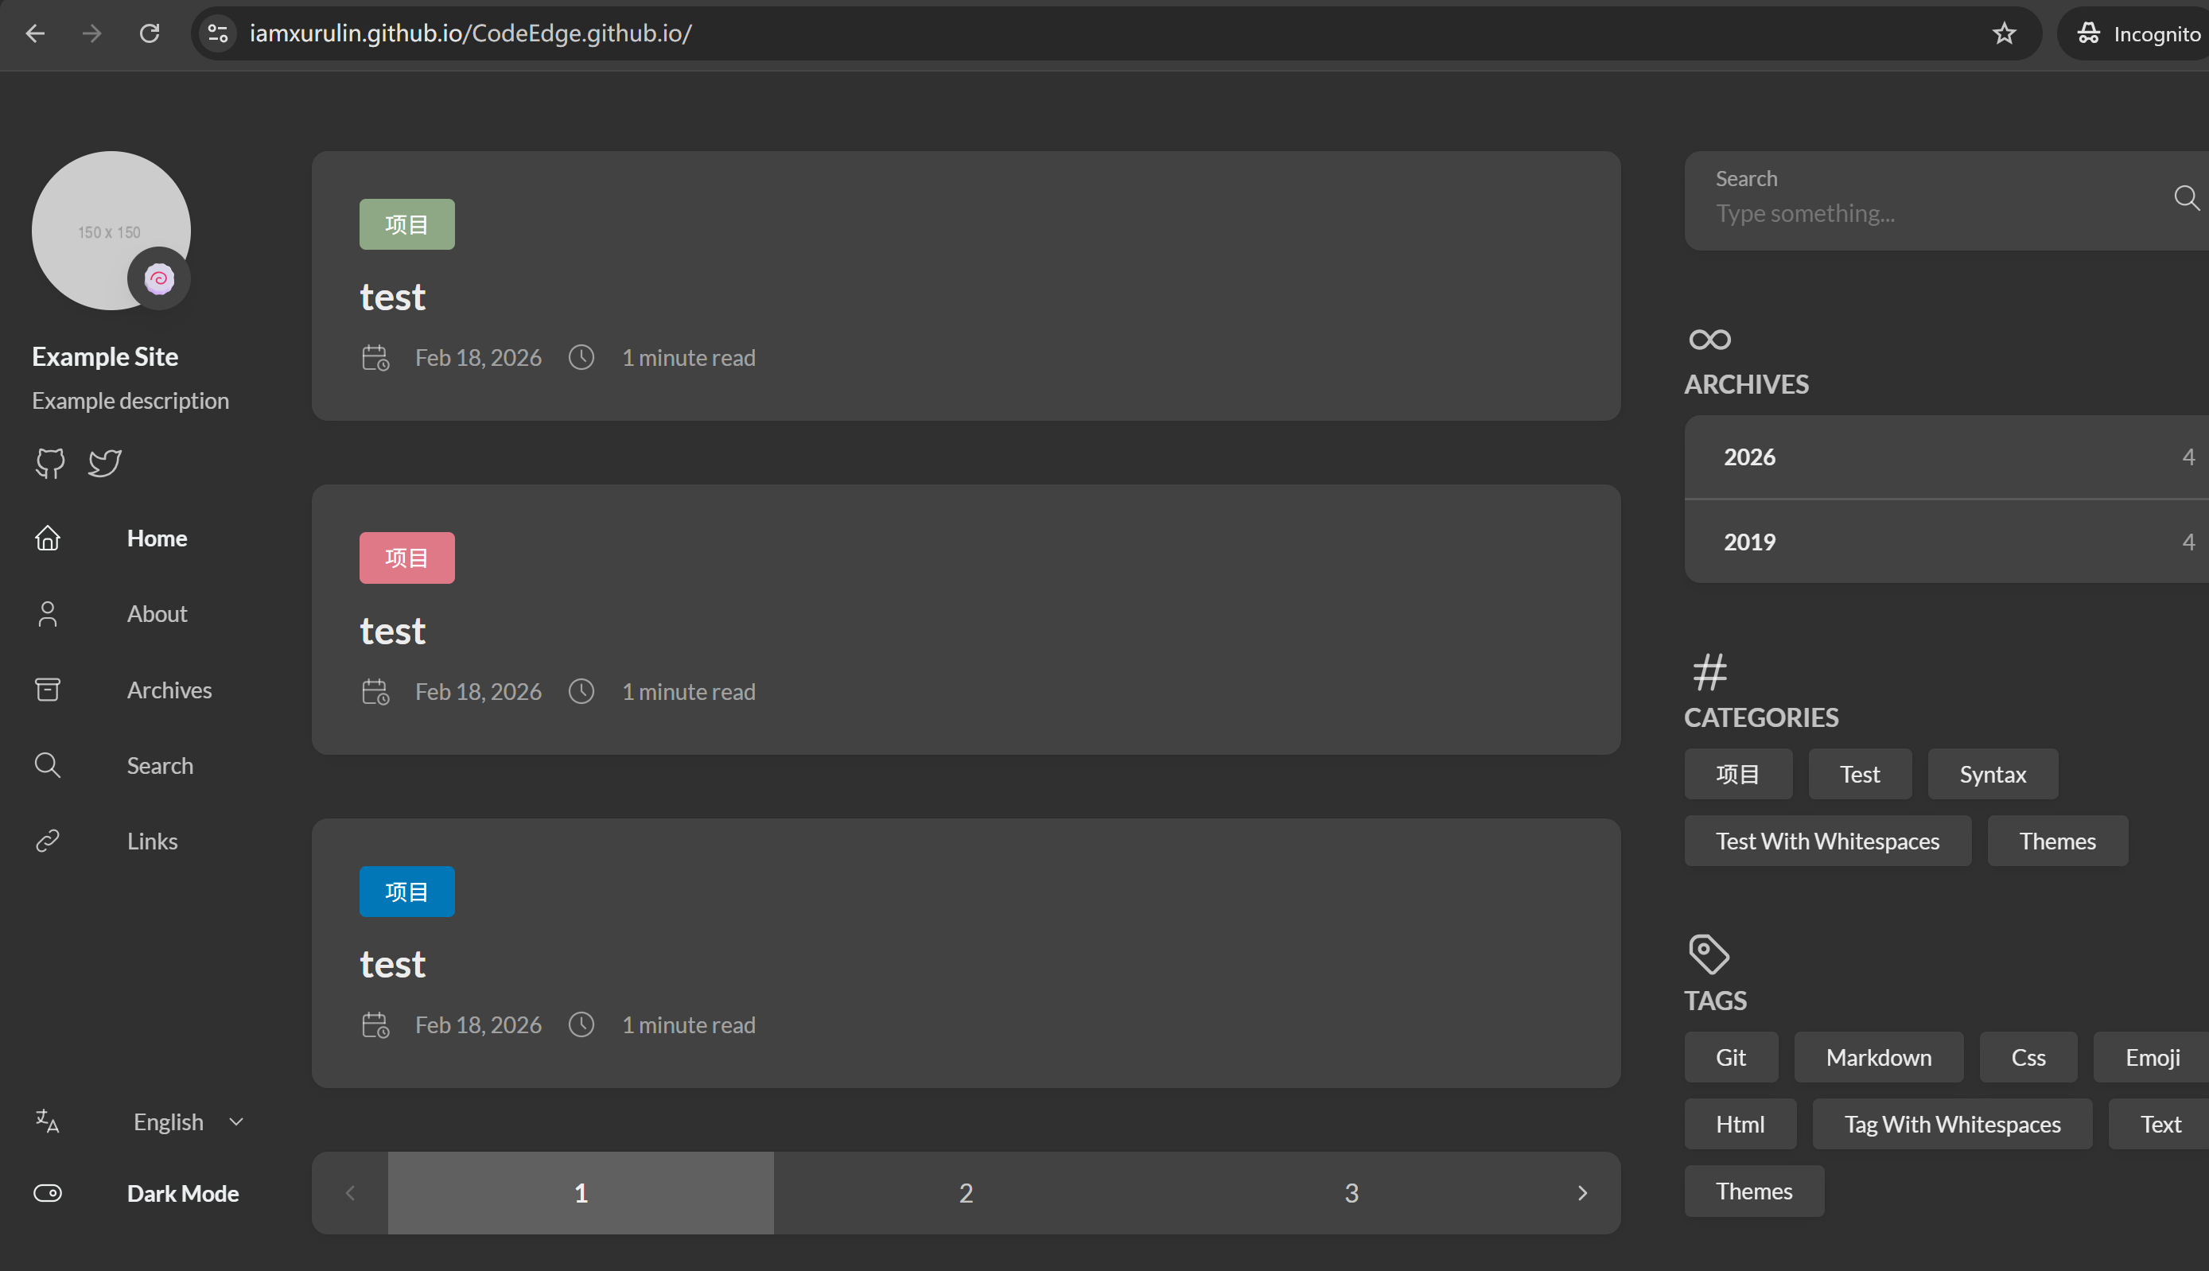The height and width of the screenshot is (1271, 2209).
Task: Click the green 项目 category badge
Action: pyautogui.click(x=406, y=224)
